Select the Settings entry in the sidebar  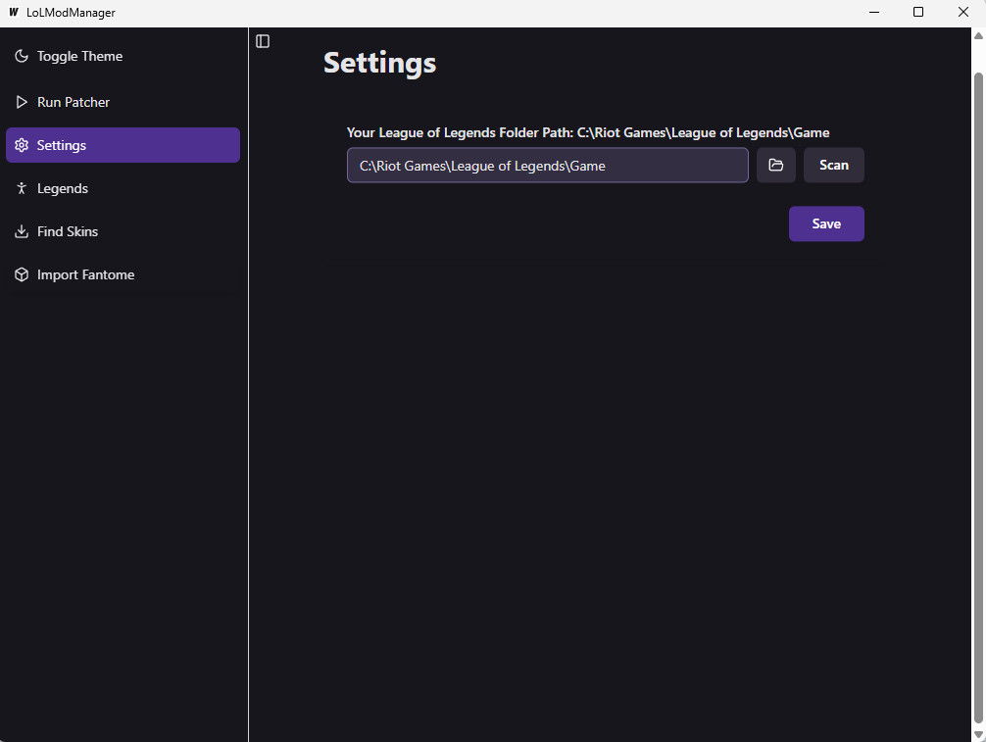tap(123, 144)
